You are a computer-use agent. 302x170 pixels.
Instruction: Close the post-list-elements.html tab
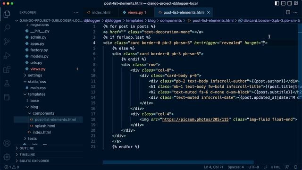tap(209, 12)
